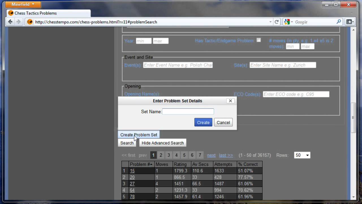
Task: Go to results page 5
Action: tap(184, 155)
